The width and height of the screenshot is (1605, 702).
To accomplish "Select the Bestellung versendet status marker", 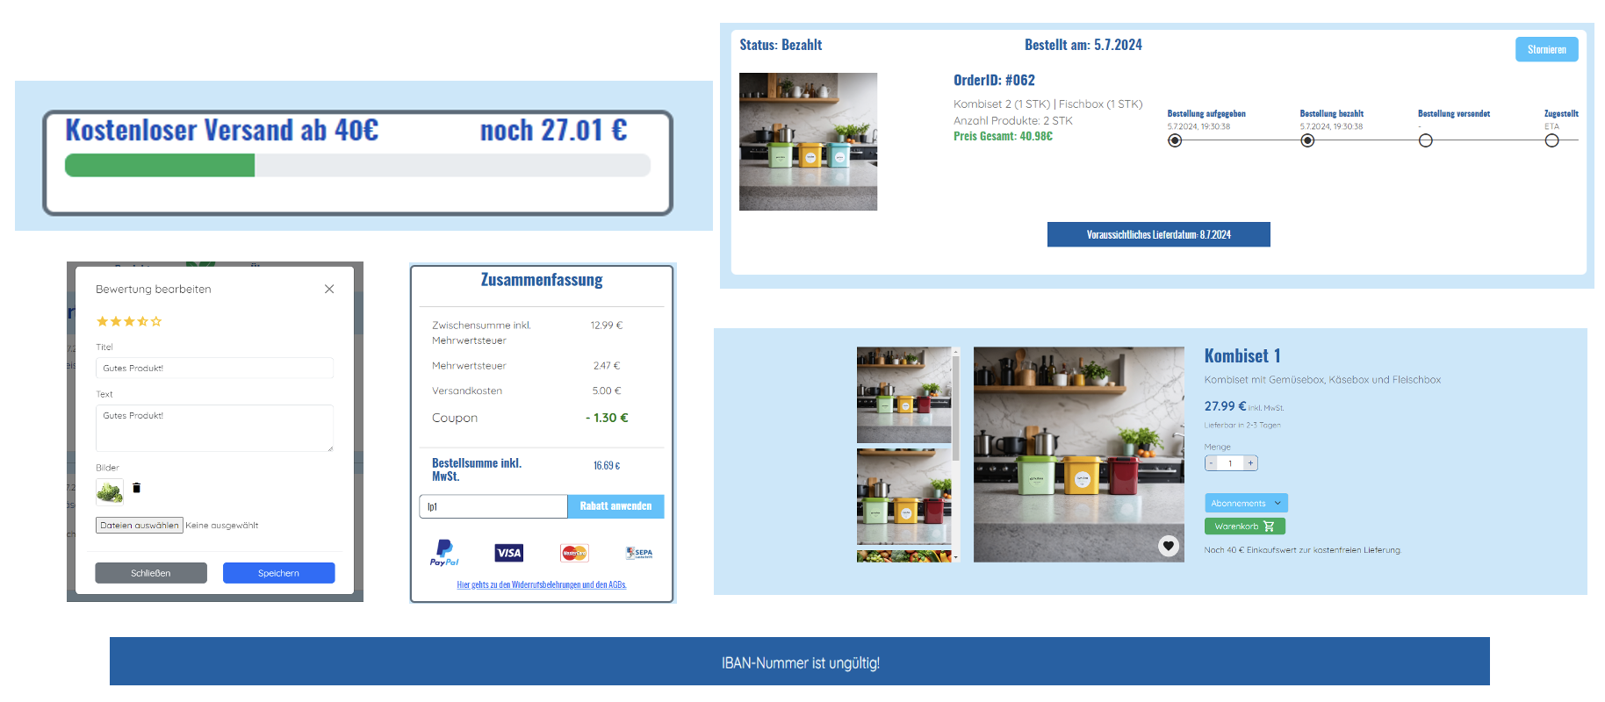I will [x=1425, y=140].
